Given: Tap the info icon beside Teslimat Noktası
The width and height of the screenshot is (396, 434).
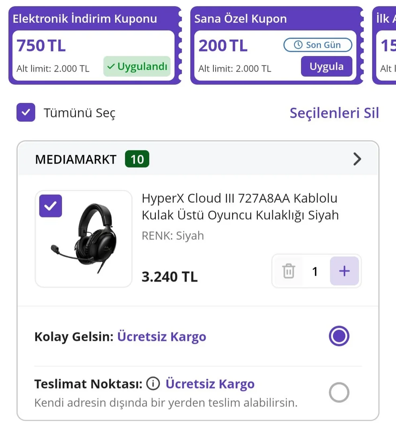Looking at the screenshot, I should [153, 384].
